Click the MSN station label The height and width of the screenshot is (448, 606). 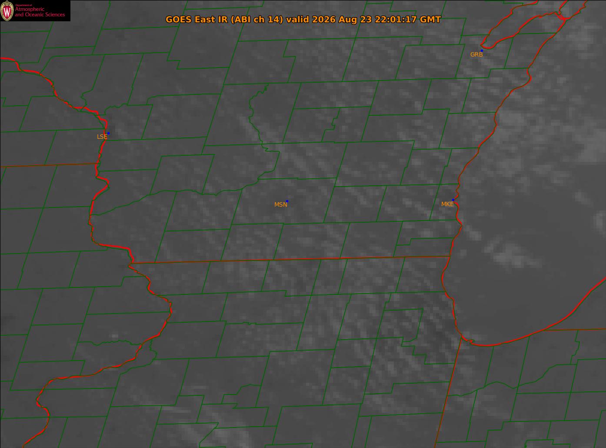281,204
